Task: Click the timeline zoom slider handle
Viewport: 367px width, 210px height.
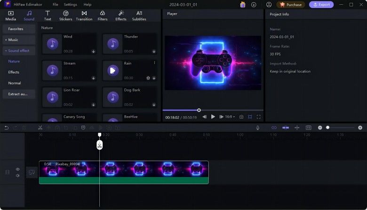Action: [327, 128]
